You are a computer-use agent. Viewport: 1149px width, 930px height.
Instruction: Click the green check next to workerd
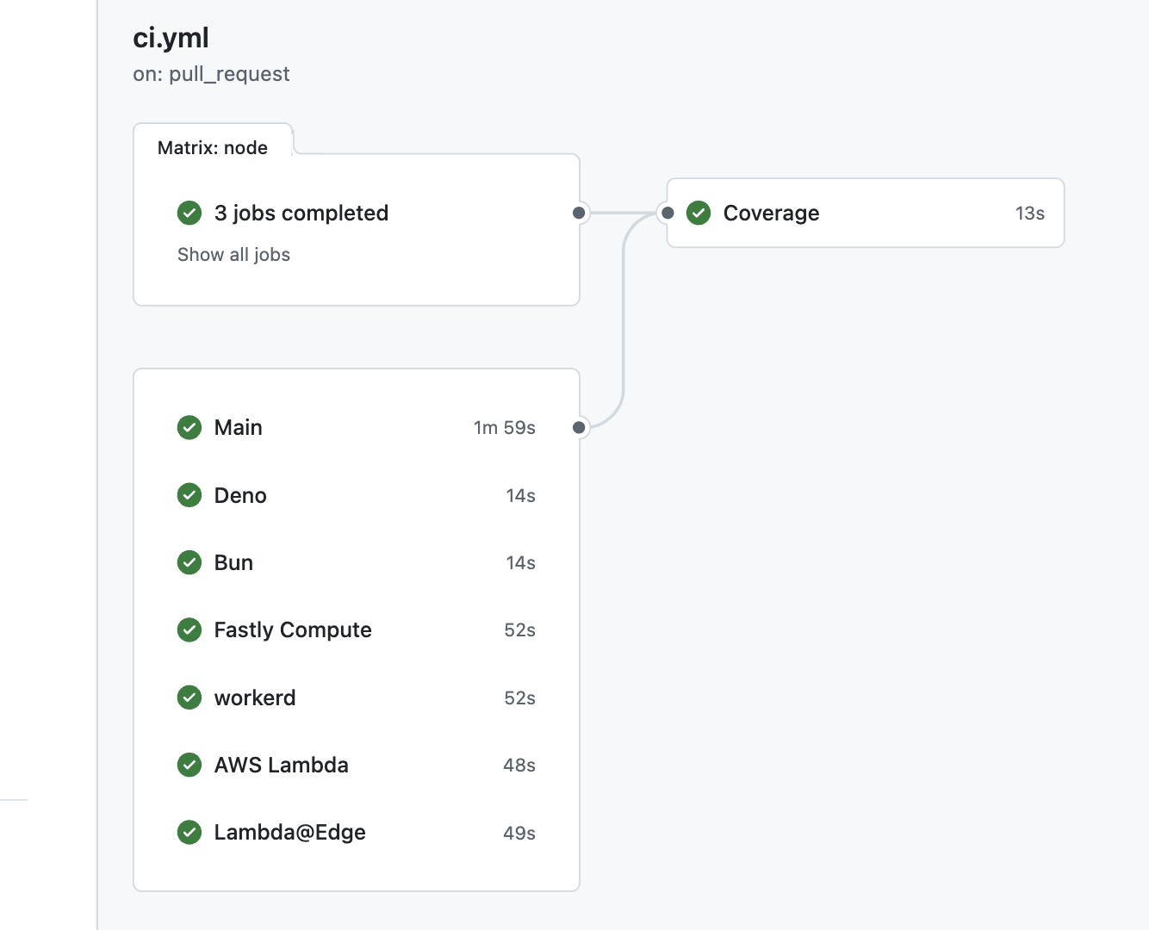tap(189, 697)
